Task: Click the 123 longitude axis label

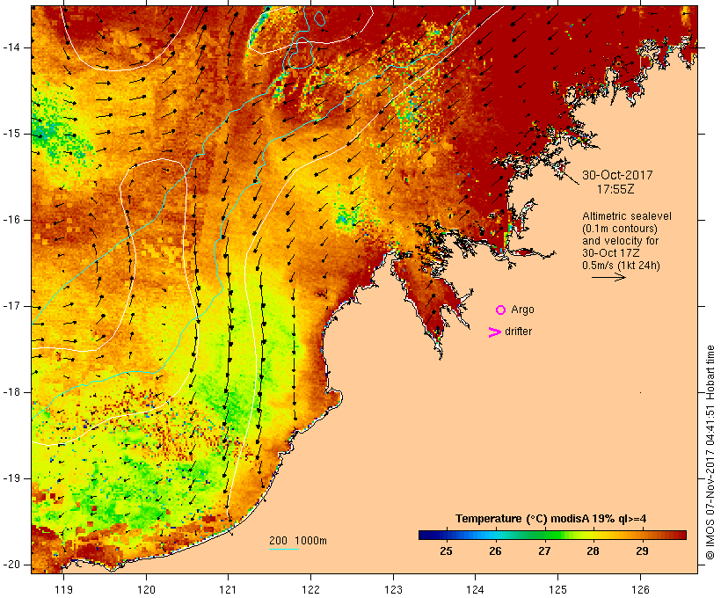Action: click(393, 590)
